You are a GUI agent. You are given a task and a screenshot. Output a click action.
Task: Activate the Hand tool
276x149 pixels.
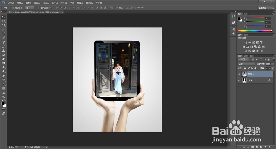click(4, 93)
